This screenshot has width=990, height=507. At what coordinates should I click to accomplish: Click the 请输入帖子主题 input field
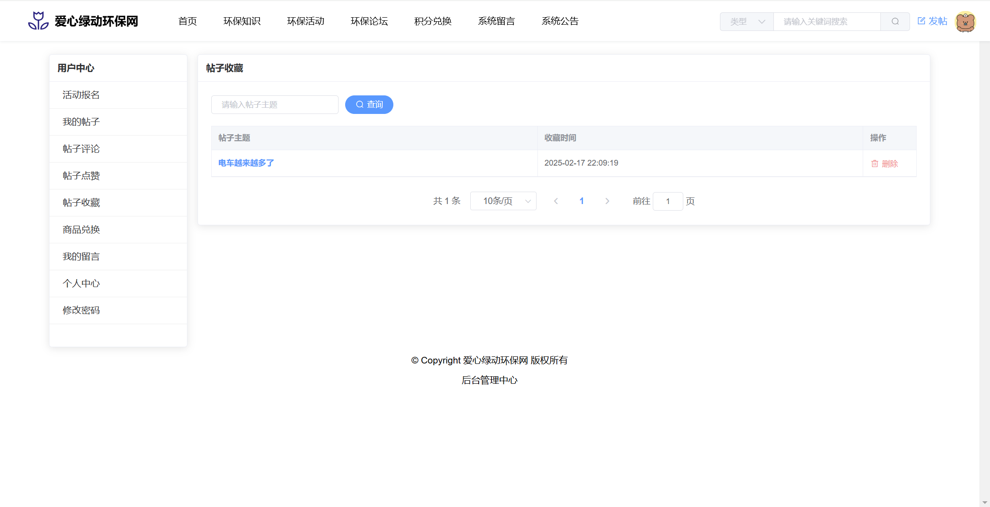pyautogui.click(x=275, y=105)
